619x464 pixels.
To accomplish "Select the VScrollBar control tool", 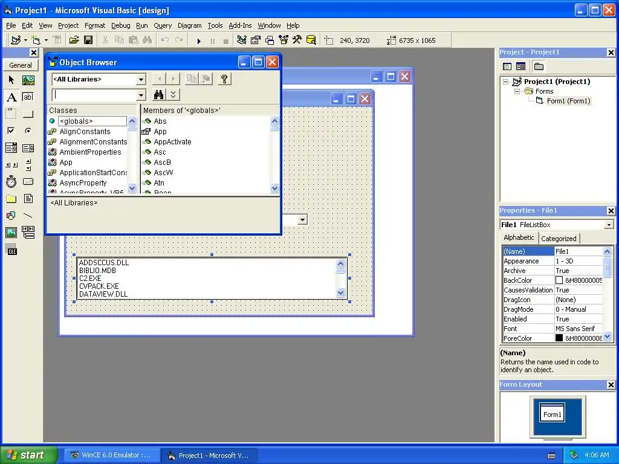I will click(x=28, y=165).
